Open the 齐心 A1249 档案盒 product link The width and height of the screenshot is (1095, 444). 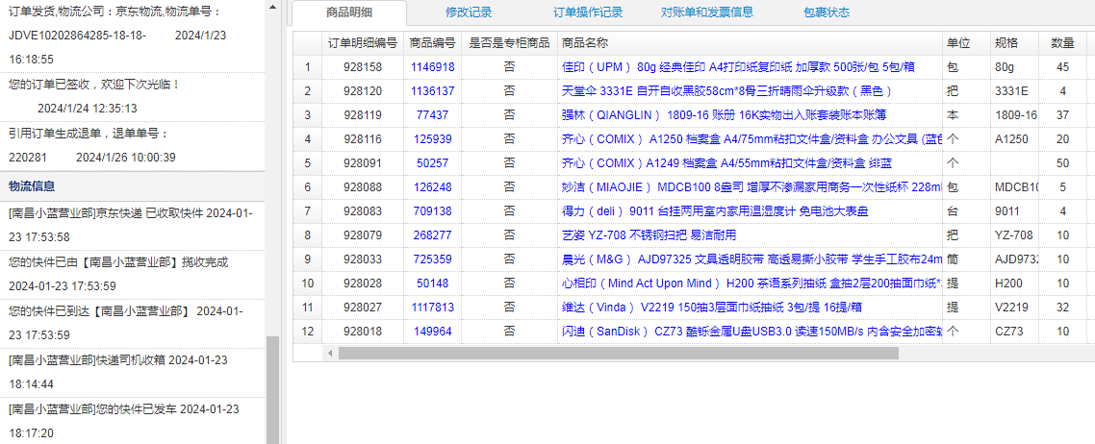point(726,163)
